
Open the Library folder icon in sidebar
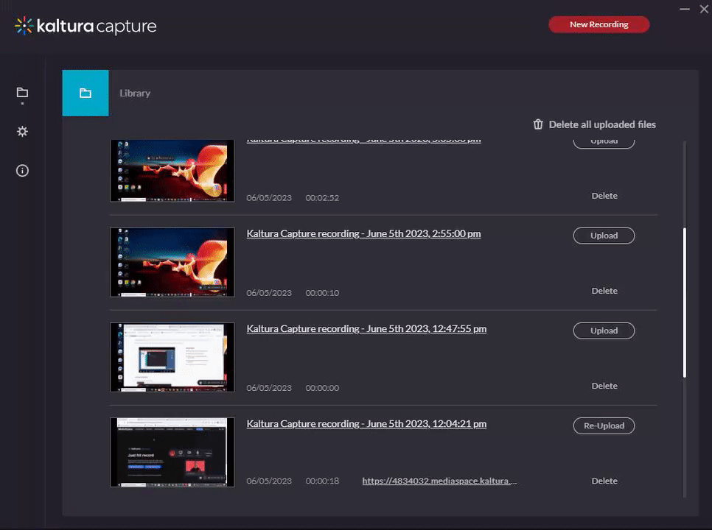coord(22,93)
